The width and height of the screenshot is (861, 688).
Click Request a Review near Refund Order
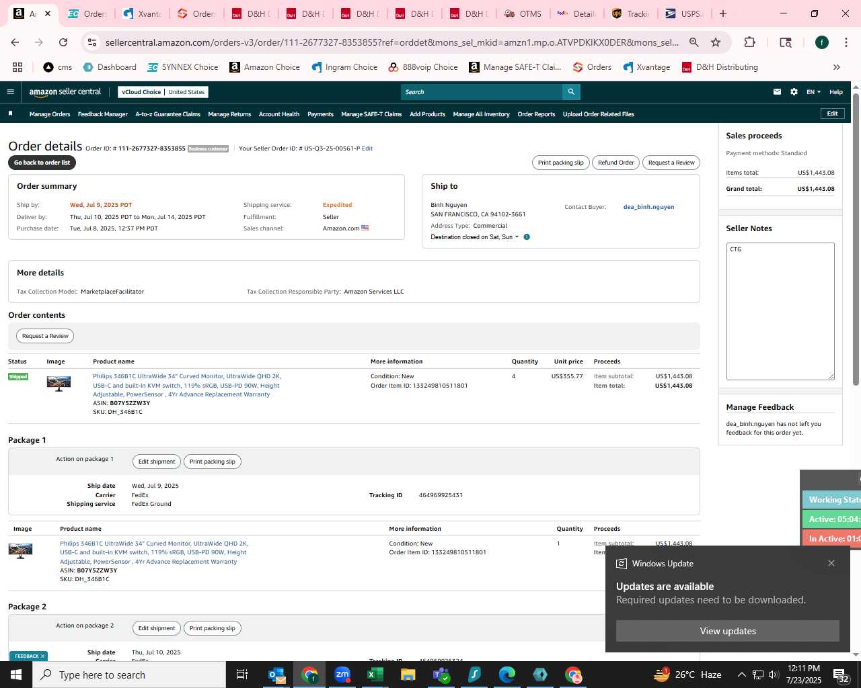point(671,163)
